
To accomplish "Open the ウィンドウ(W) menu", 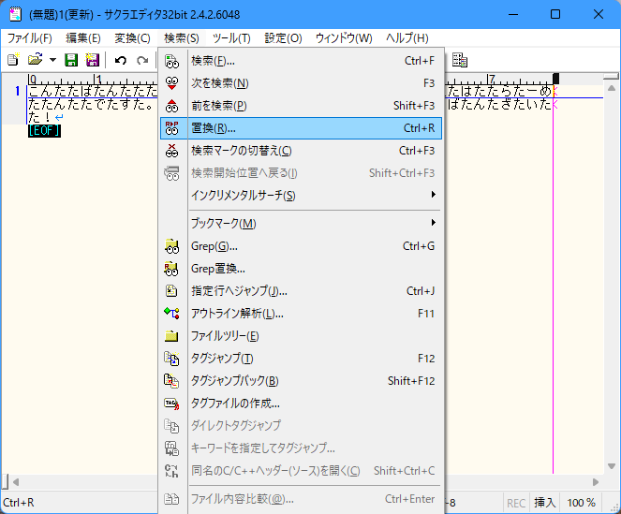I will click(x=344, y=38).
